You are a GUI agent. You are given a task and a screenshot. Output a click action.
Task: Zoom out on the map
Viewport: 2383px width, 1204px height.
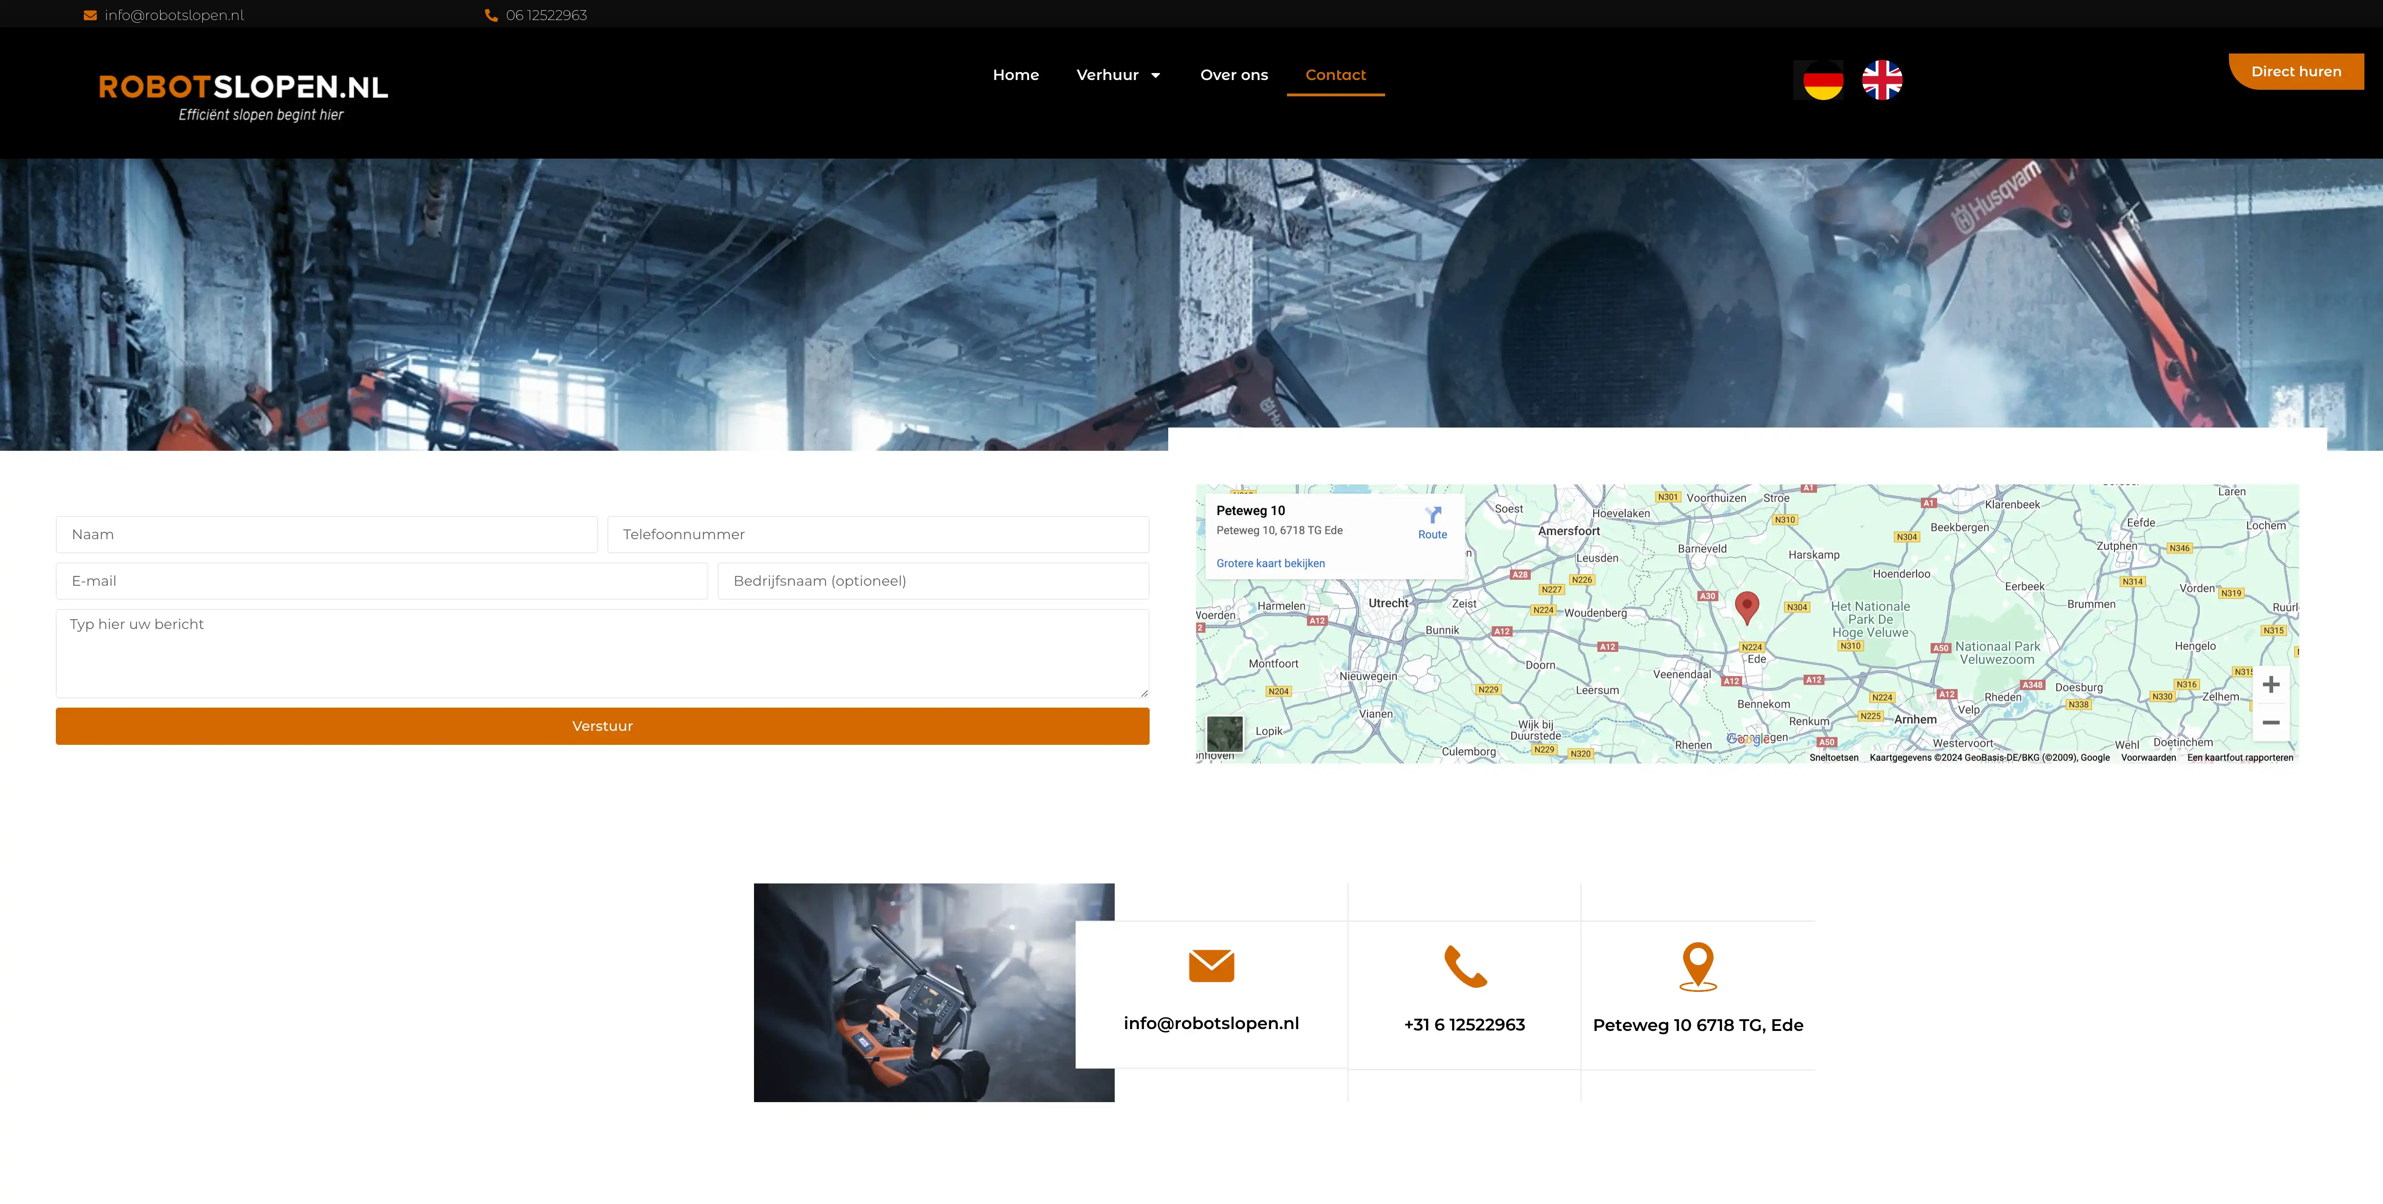(2270, 722)
